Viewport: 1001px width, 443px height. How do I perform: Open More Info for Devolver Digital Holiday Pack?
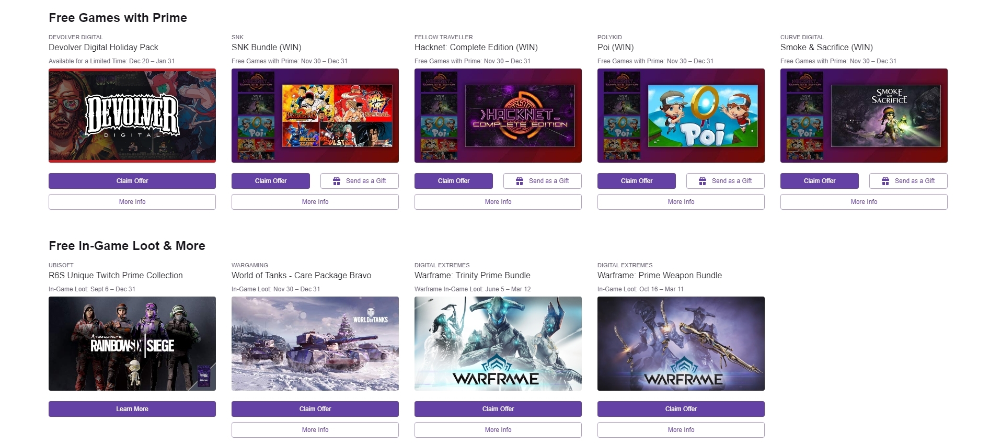point(132,202)
